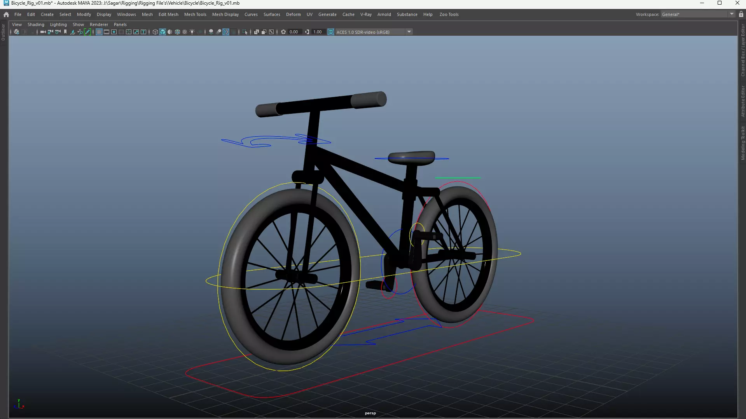
Task: Open the Mesh Tools menu
Action: click(x=195, y=14)
